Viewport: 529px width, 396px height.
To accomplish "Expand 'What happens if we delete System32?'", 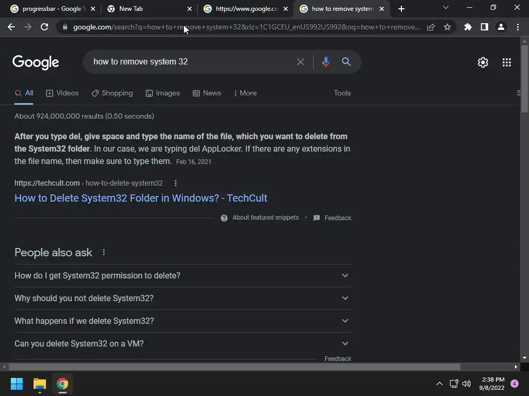I will (183, 321).
